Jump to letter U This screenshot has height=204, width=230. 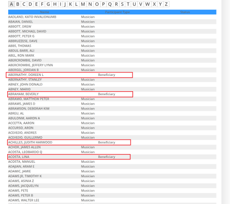134,4
